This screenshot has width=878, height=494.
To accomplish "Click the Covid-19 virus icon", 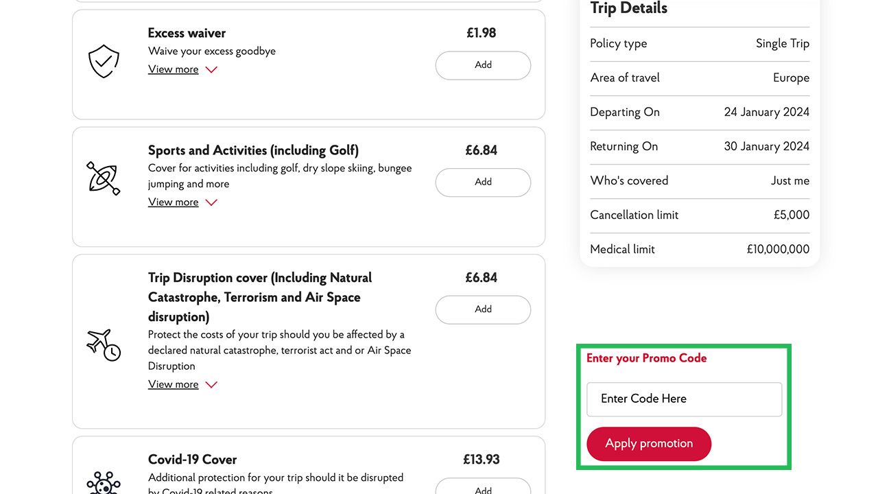I will click(x=104, y=483).
